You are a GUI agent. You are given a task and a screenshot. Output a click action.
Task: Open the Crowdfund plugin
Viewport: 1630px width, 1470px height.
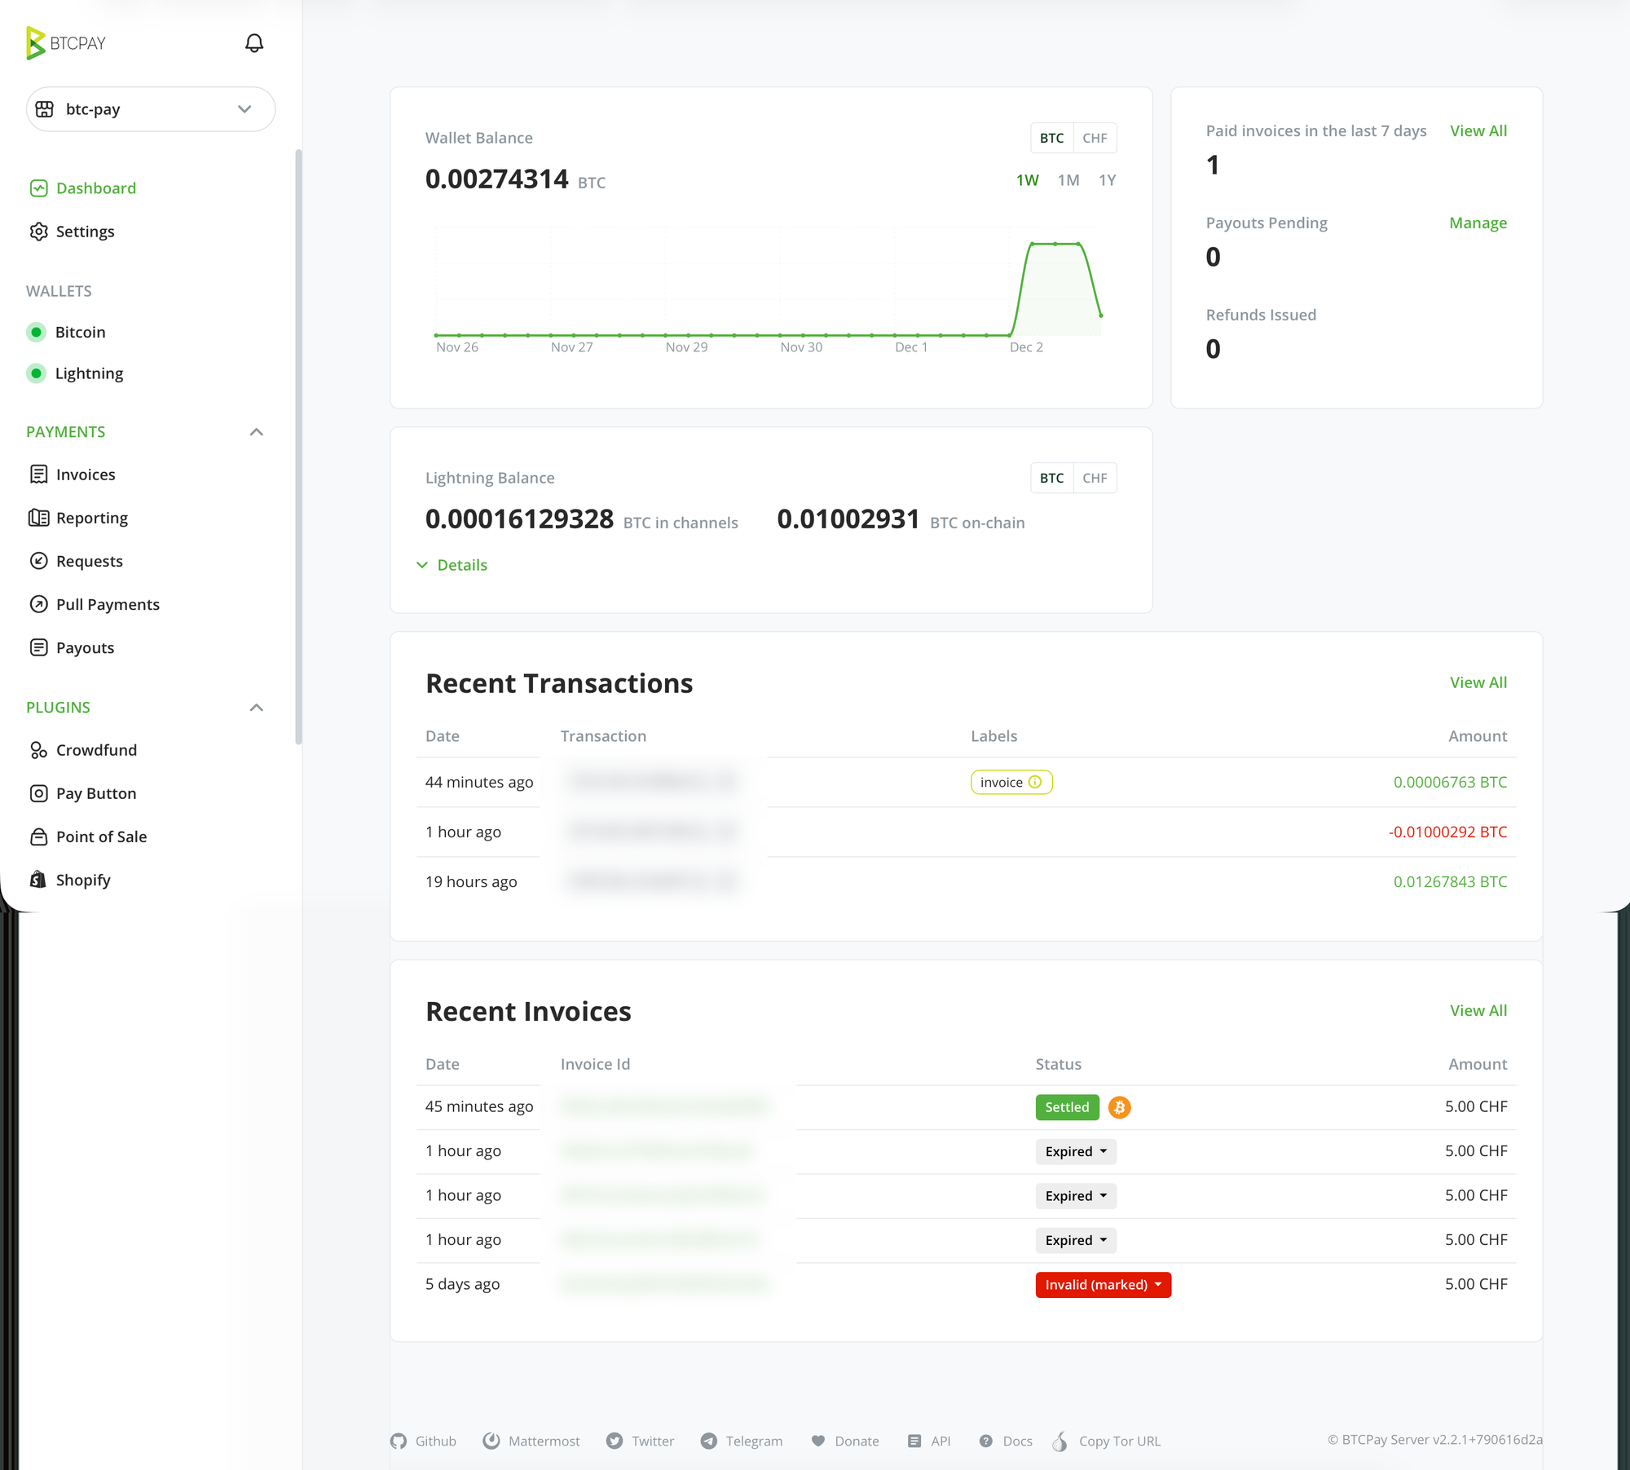(96, 750)
